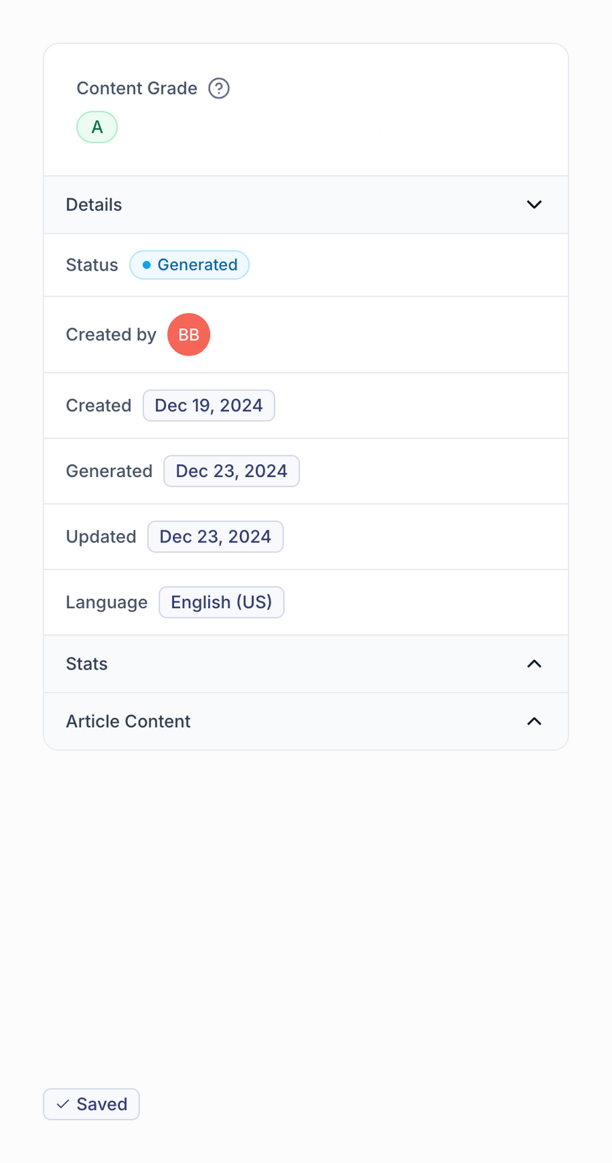Click the Updated date Dec 23, 2024 badge

click(215, 536)
